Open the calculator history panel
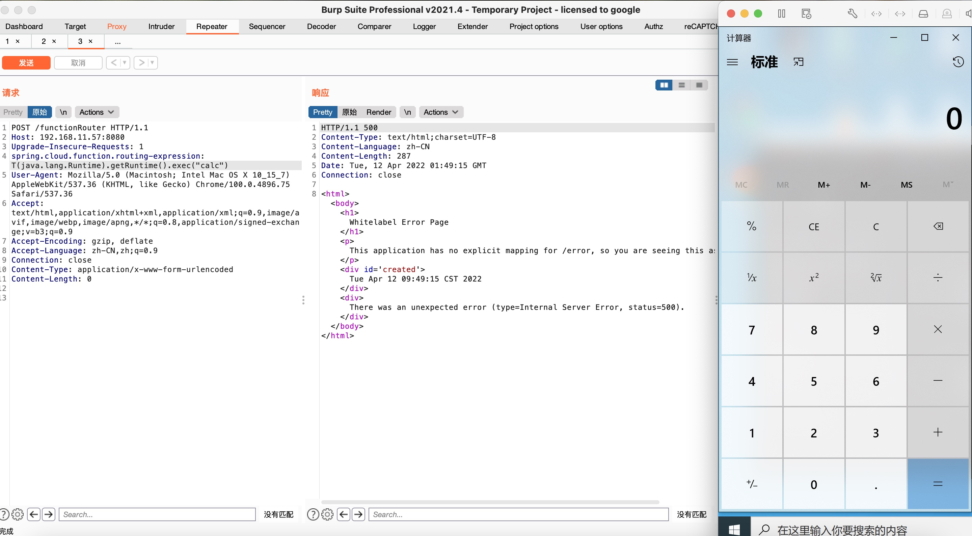Image resolution: width=972 pixels, height=536 pixels. tap(958, 61)
